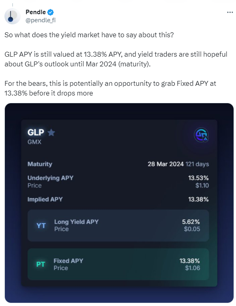Screen dimensions: 236x306
Task: Click the 5.62% Long Yield value
Action: tap(191, 222)
